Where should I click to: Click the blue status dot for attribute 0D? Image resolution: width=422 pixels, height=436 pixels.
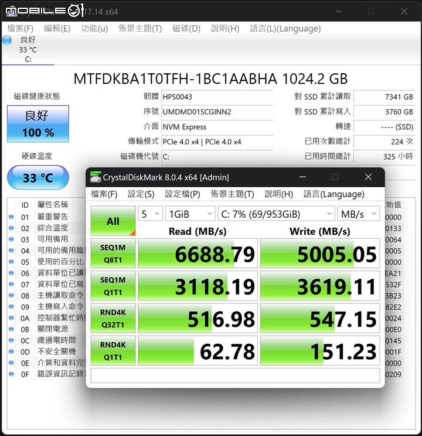click(x=11, y=351)
